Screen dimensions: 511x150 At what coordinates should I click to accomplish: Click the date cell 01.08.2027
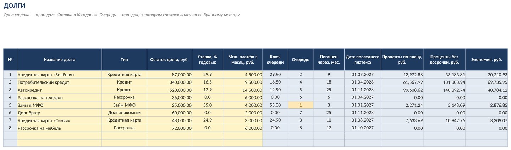click(363, 120)
